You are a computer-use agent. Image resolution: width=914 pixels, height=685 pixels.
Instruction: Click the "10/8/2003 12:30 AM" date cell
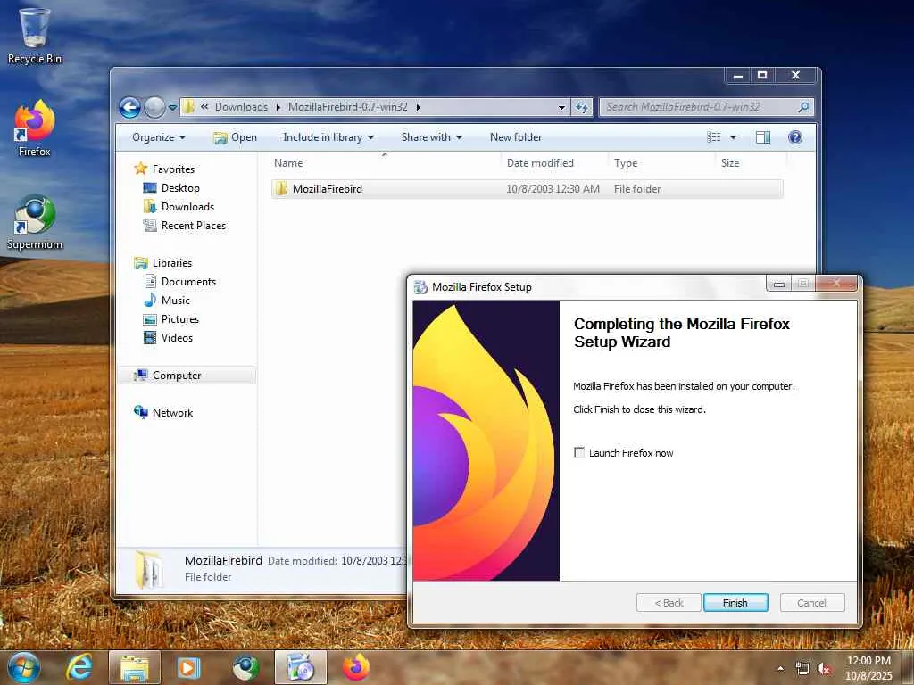[x=553, y=189]
